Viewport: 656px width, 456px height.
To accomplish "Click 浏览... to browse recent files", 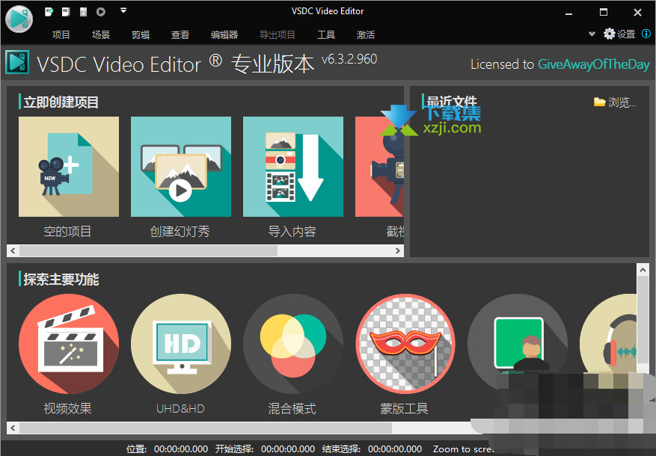I will click(x=615, y=102).
